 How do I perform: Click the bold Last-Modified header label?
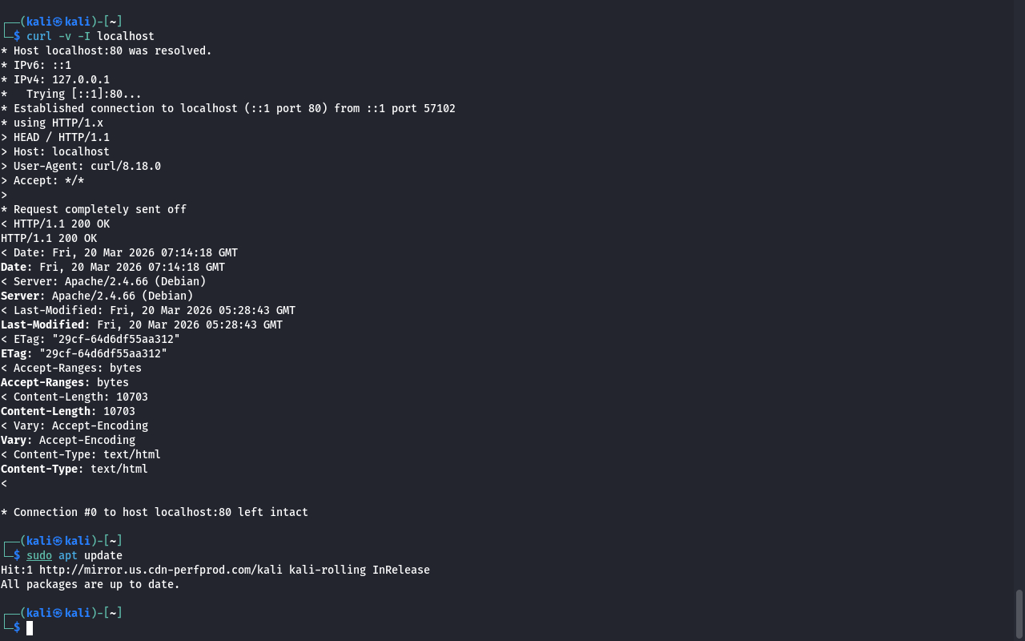pyautogui.click(x=42, y=325)
